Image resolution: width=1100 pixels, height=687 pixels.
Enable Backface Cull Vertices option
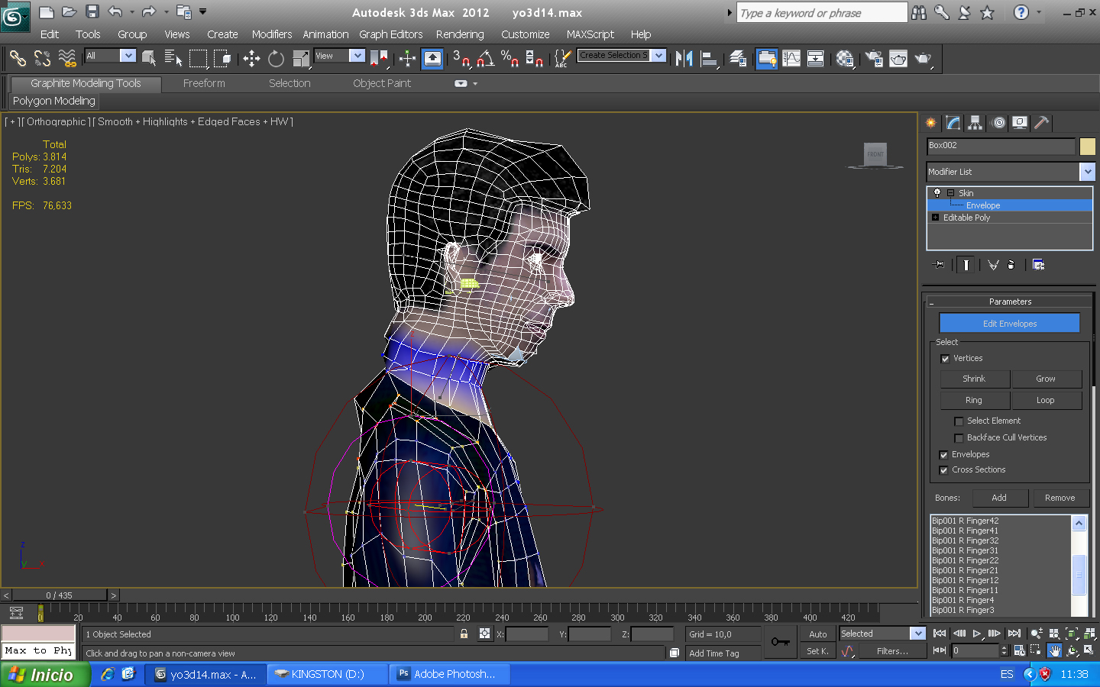coord(959,438)
